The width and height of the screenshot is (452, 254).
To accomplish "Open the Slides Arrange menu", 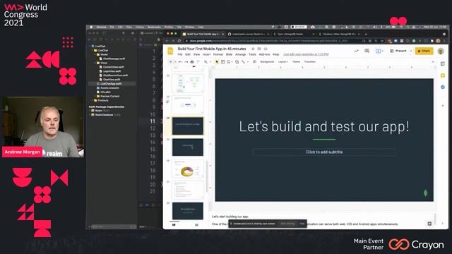I will [240, 54].
